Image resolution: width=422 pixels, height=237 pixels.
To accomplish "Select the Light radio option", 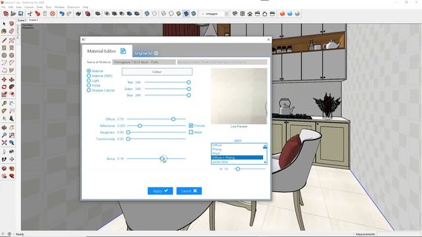I will pyautogui.click(x=89, y=80).
